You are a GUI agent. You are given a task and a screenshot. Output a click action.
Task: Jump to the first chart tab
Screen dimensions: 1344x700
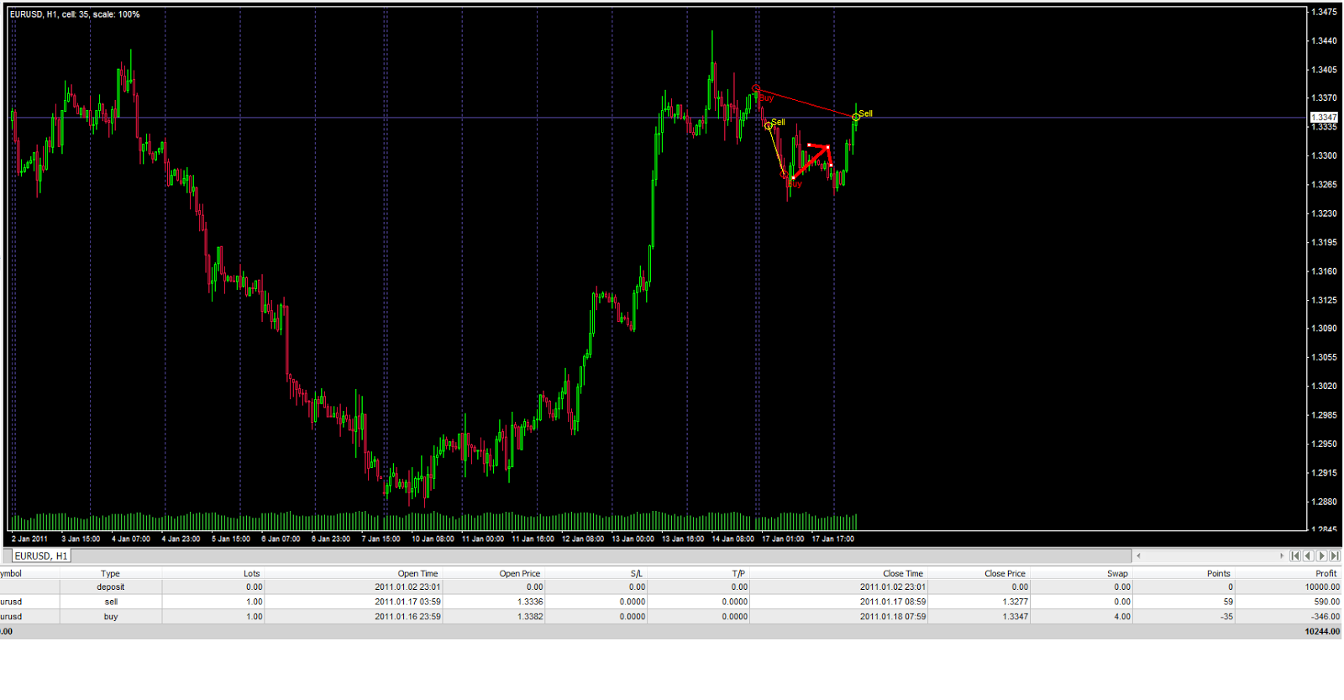[x=1295, y=555]
